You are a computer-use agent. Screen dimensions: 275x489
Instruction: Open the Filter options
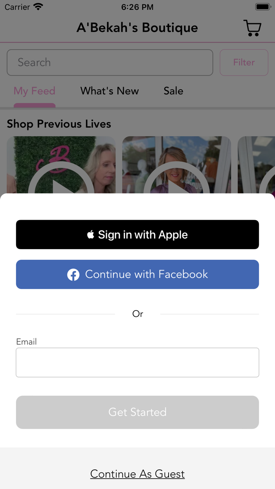244,63
